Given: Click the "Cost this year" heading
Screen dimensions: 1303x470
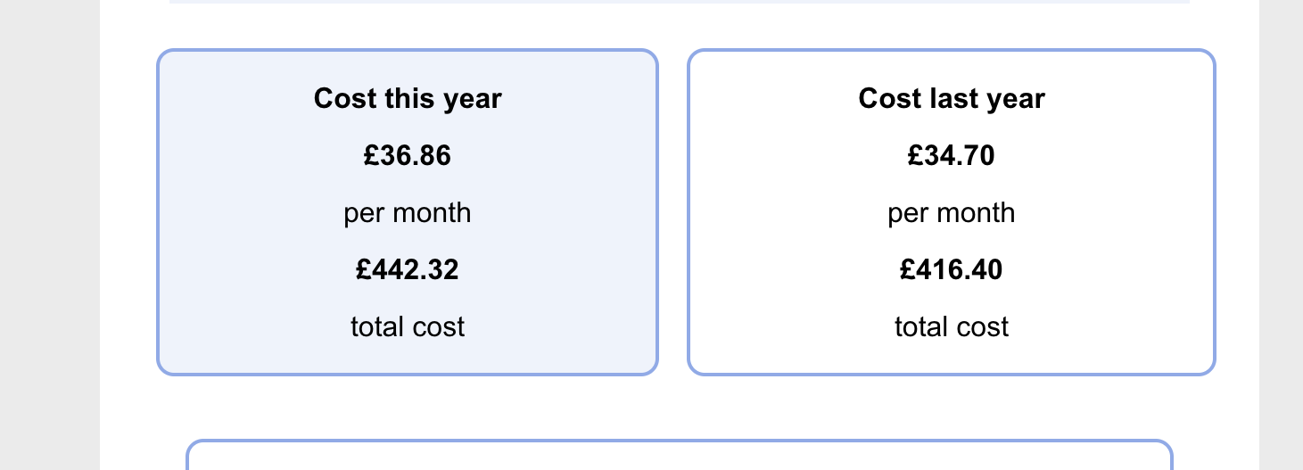Looking at the screenshot, I should click(408, 98).
